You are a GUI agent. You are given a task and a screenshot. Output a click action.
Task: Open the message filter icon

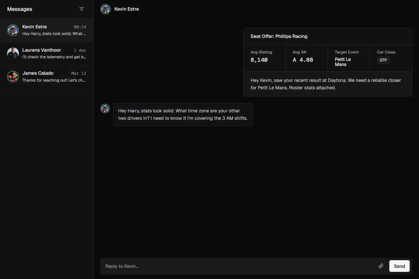point(82,9)
